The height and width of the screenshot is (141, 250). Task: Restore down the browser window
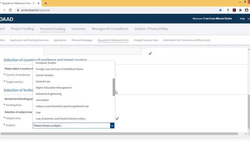click(x=245, y=2)
